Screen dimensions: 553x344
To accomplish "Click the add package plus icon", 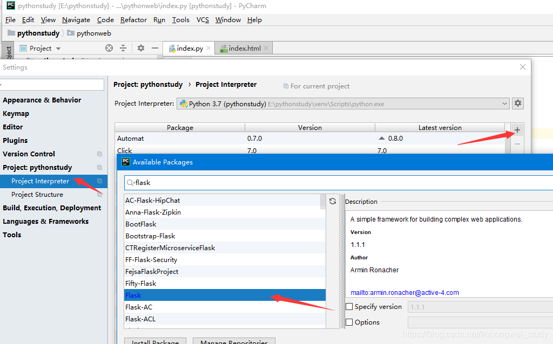I will pyautogui.click(x=517, y=130).
